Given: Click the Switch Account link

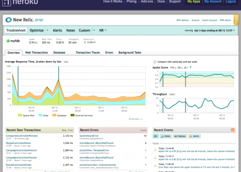Looking at the screenshot, I should [210, 20].
